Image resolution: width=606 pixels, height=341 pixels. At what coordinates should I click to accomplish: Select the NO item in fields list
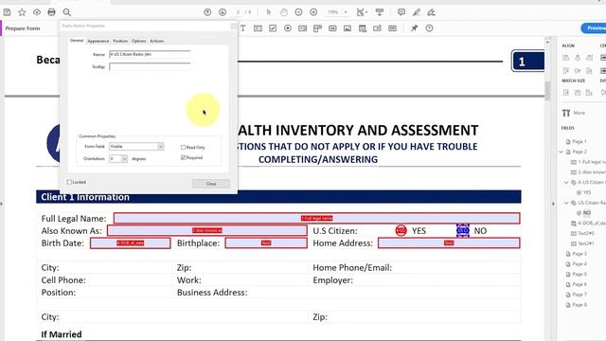[584, 212]
